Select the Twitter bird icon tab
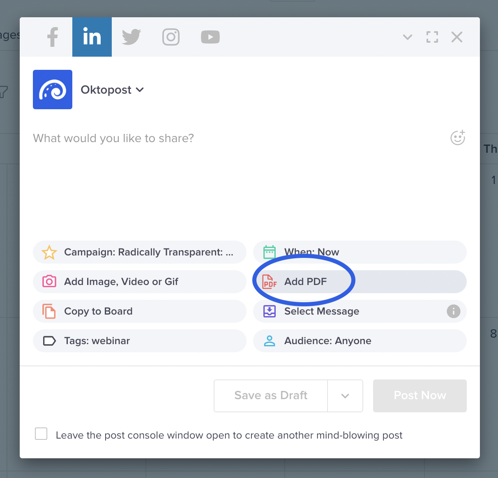 131,37
